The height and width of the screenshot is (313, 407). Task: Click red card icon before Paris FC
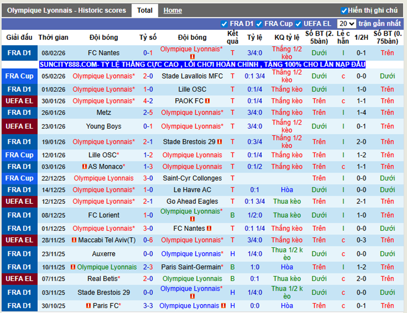click(88, 306)
